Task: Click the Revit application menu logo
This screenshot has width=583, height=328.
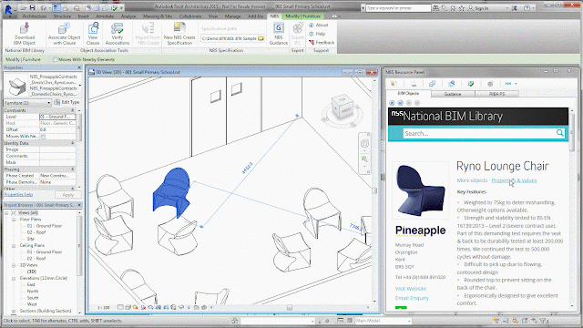Action: 8,9
